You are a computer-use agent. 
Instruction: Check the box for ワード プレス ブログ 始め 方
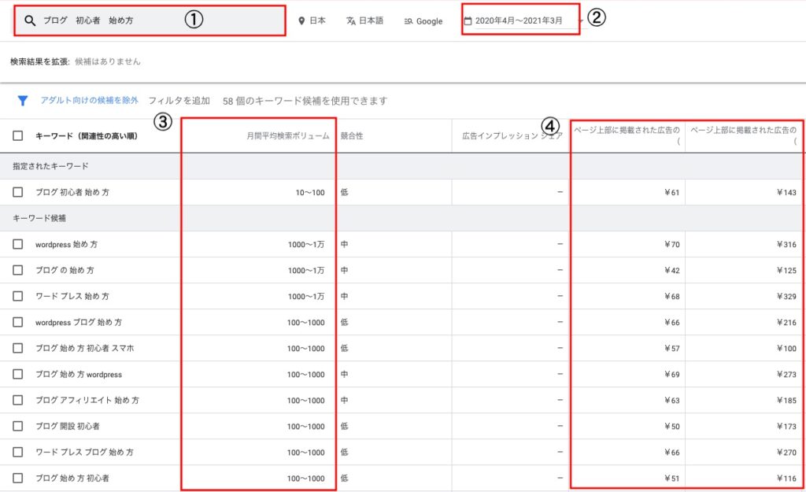click(x=18, y=452)
